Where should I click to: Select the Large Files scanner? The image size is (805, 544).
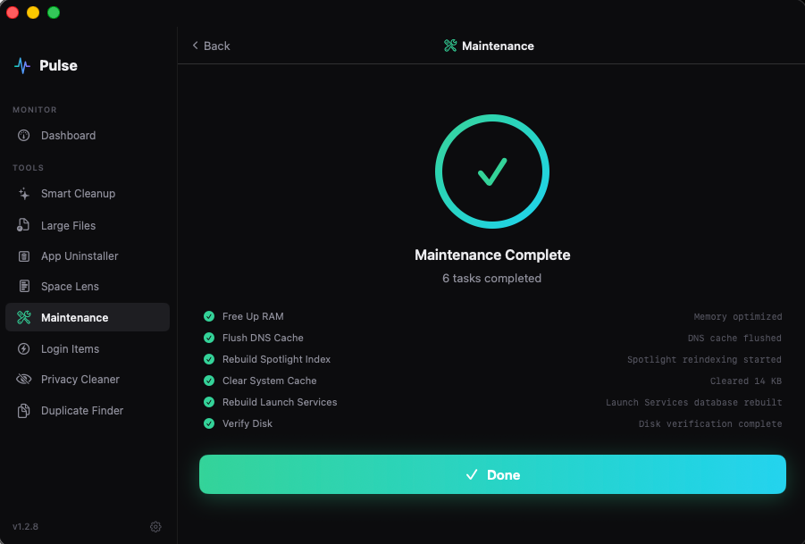click(x=67, y=225)
